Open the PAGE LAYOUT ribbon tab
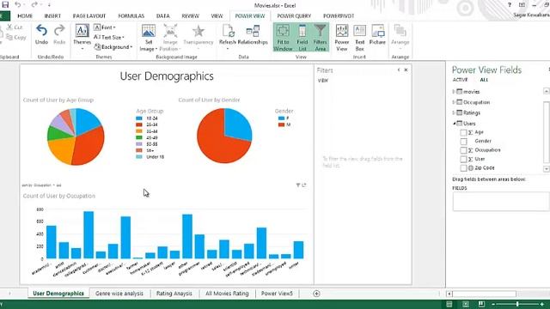Screen dimensions: 550x309 click(89, 16)
